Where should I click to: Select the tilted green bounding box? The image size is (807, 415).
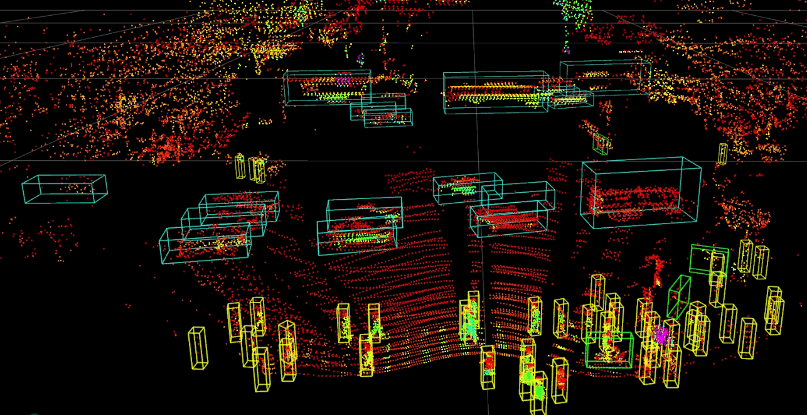(x=678, y=296)
